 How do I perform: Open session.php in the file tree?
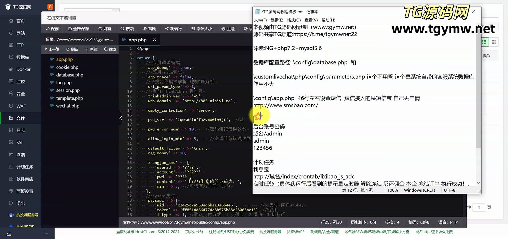pyautogui.click(x=68, y=90)
